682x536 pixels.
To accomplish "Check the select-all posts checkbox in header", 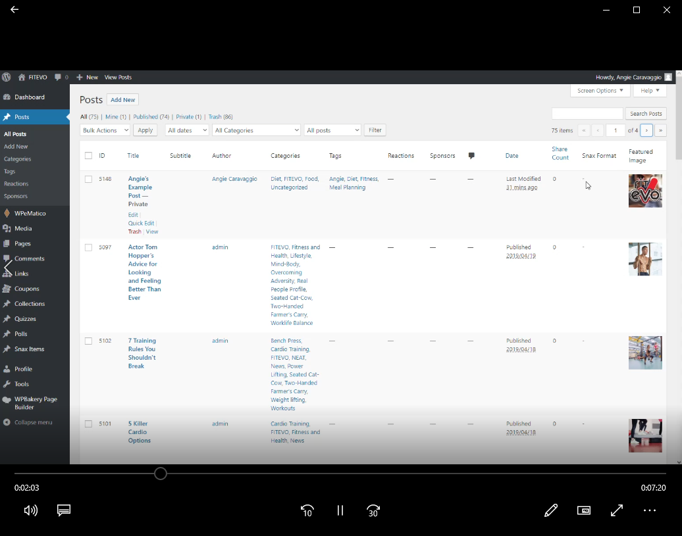I will coord(88,156).
